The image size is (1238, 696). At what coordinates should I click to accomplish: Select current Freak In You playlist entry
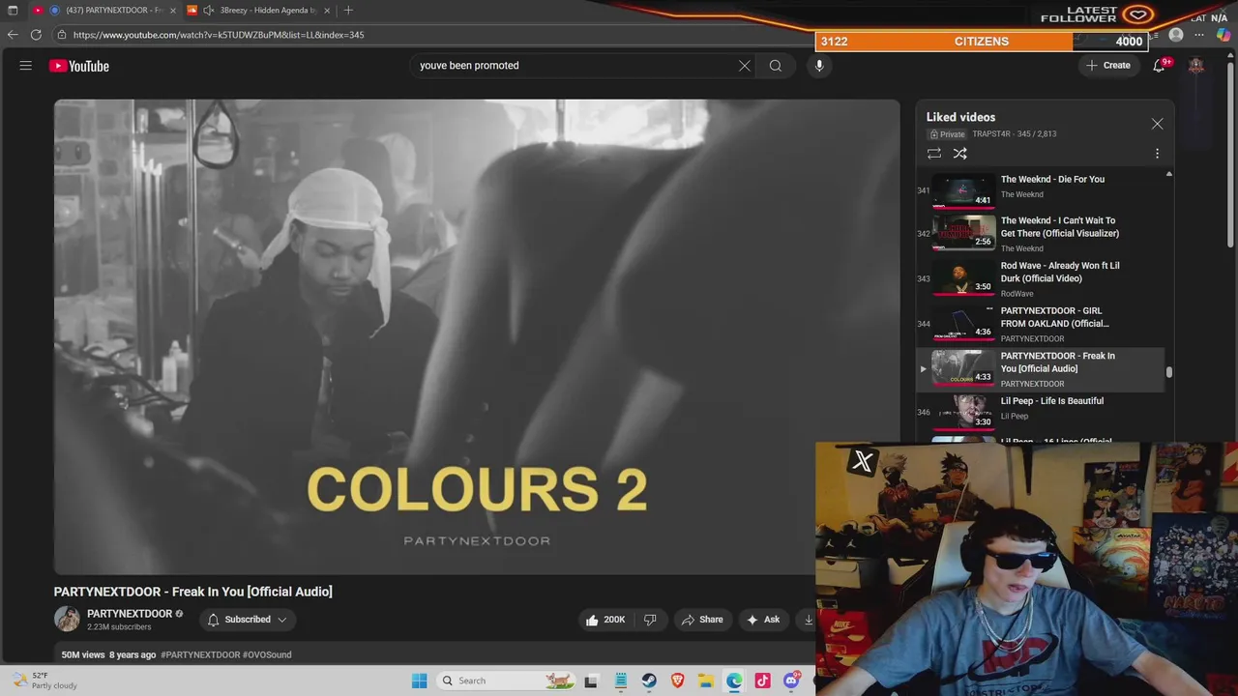click(1043, 369)
